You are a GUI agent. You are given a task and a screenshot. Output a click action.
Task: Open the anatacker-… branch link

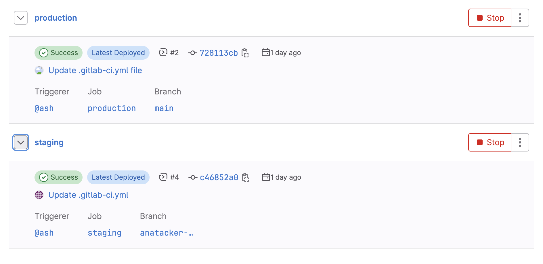(166, 233)
